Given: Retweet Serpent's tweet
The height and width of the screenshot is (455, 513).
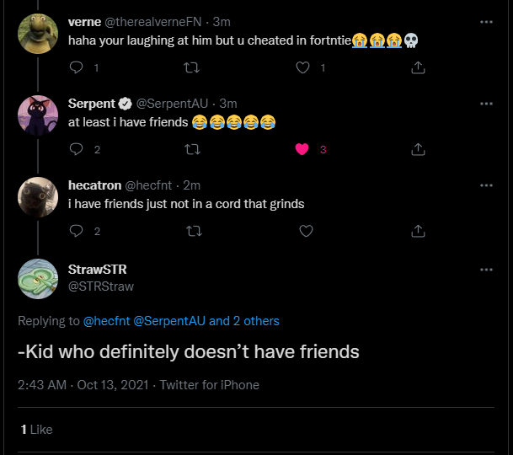Looking at the screenshot, I should point(193,149).
